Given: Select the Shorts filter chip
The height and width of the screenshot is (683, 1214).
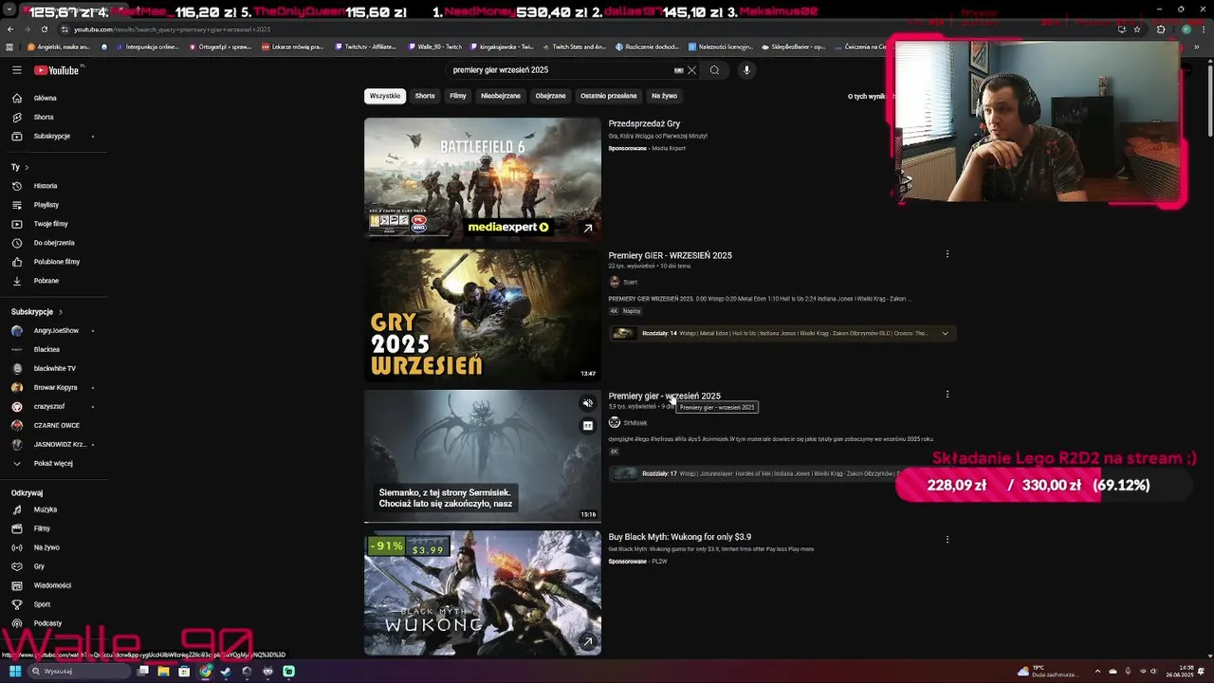Looking at the screenshot, I should pos(425,96).
